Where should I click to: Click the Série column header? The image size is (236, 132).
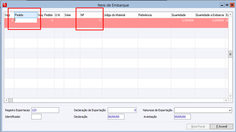pyautogui.click(x=72, y=15)
